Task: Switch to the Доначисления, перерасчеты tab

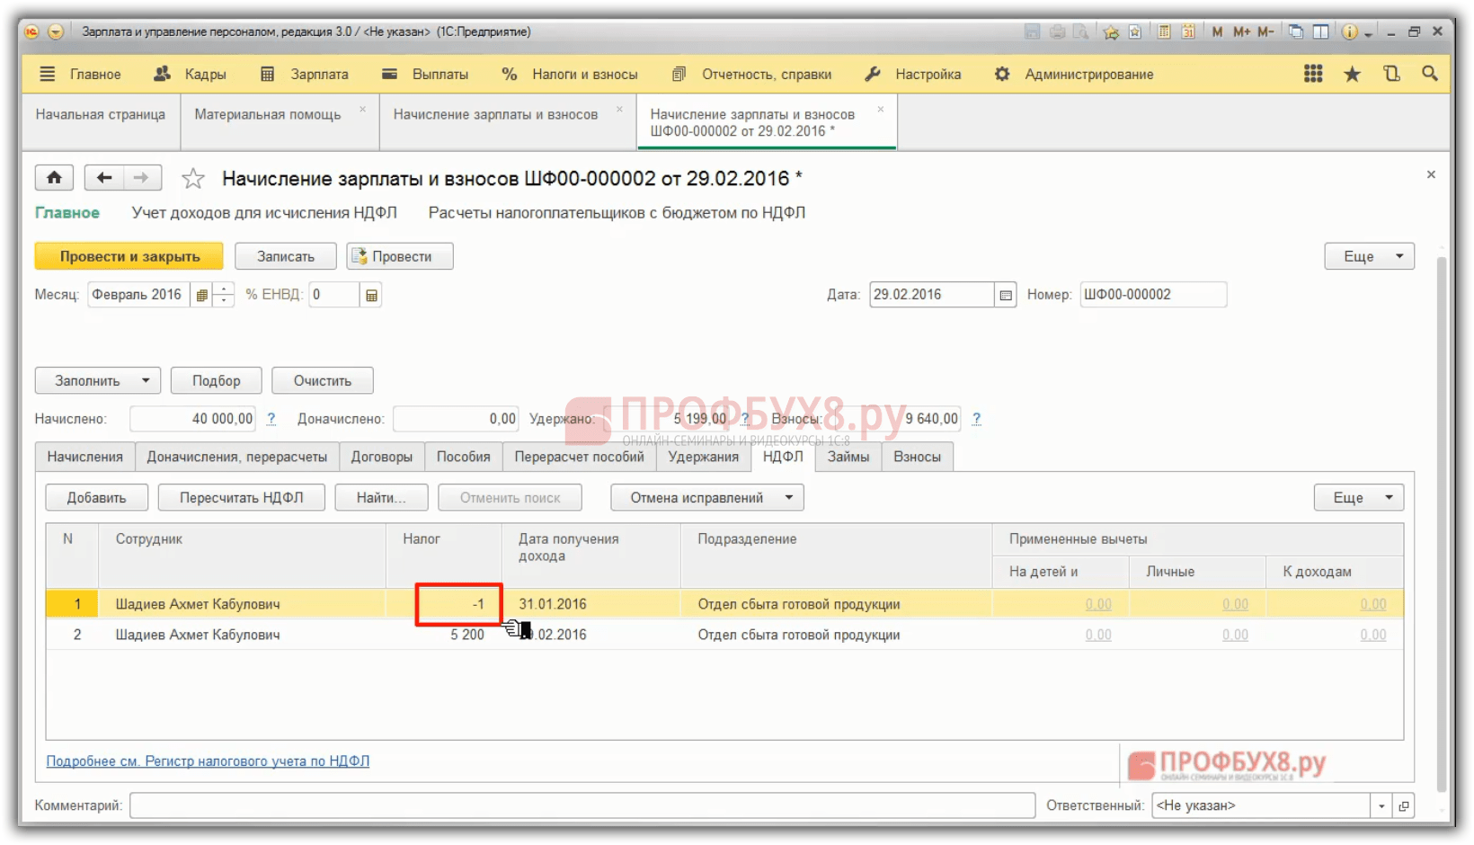Action: [x=237, y=457]
